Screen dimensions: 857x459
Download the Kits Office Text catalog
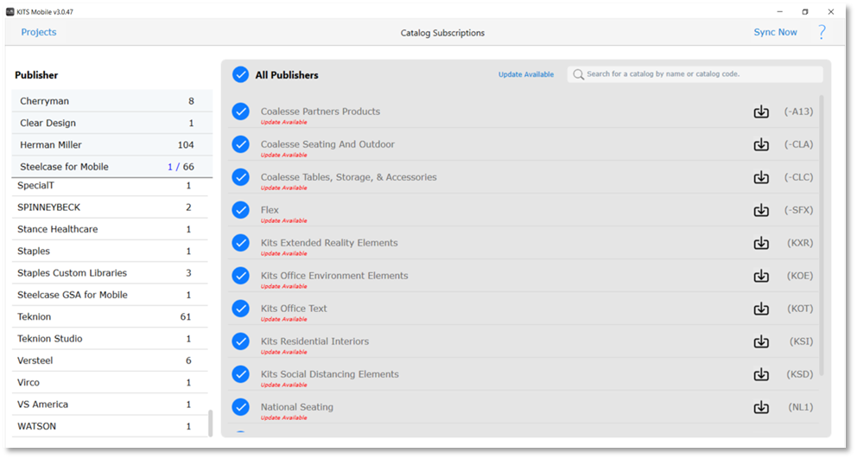(x=761, y=309)
